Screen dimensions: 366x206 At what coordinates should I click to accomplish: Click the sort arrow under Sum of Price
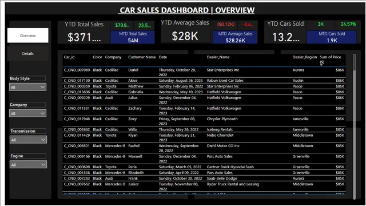click(x=321, y=65)
